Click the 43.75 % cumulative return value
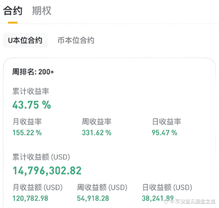 (x=32, y=105)
